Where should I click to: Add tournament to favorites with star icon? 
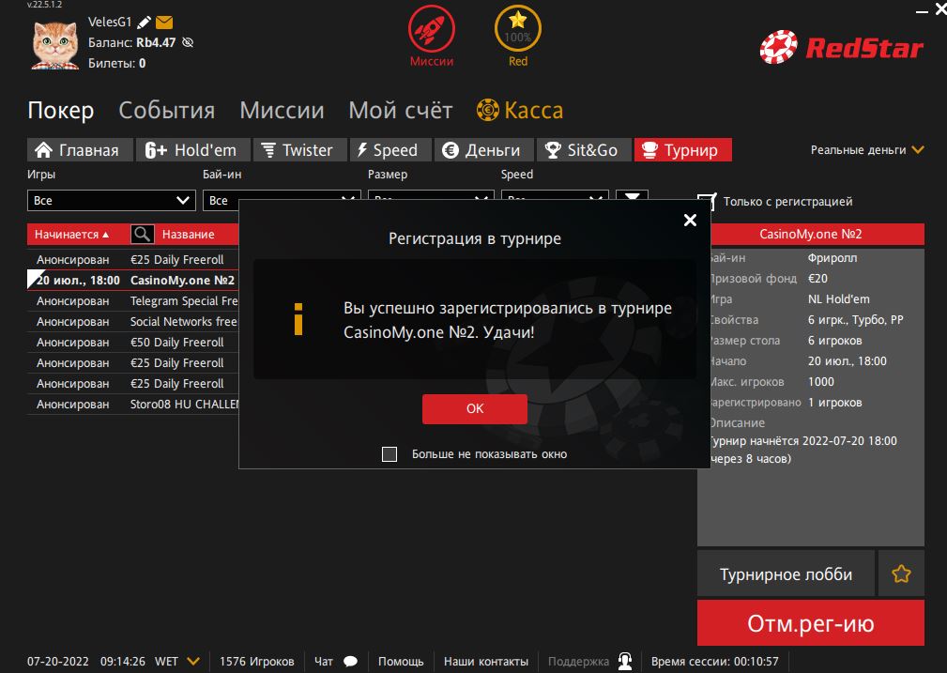pyautogui.click(x=901, y=574)
